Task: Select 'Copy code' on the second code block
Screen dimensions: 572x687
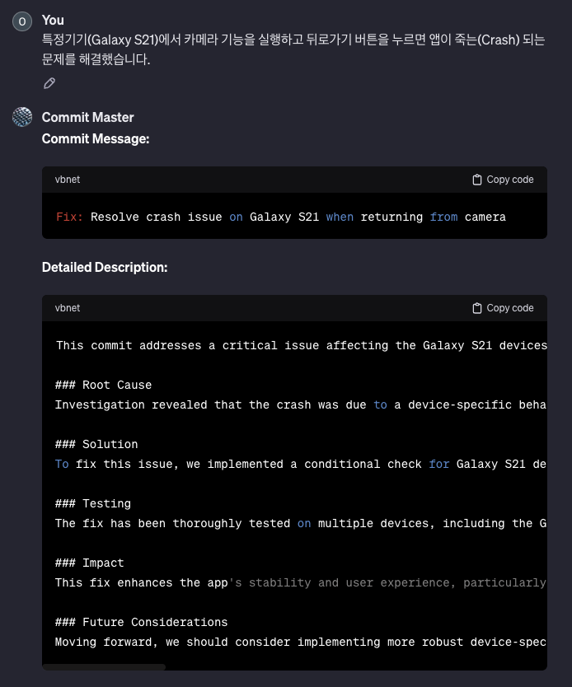Action: pyautogui.click(x=509, y=308)
